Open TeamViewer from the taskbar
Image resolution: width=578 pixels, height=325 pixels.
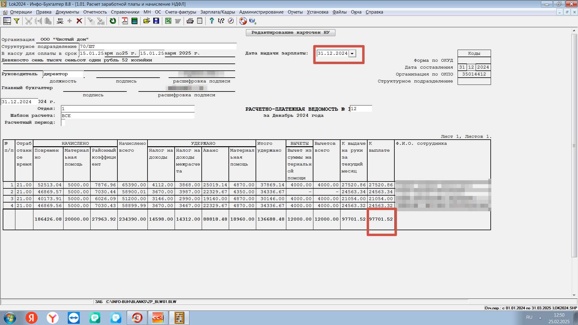point(74,318)
